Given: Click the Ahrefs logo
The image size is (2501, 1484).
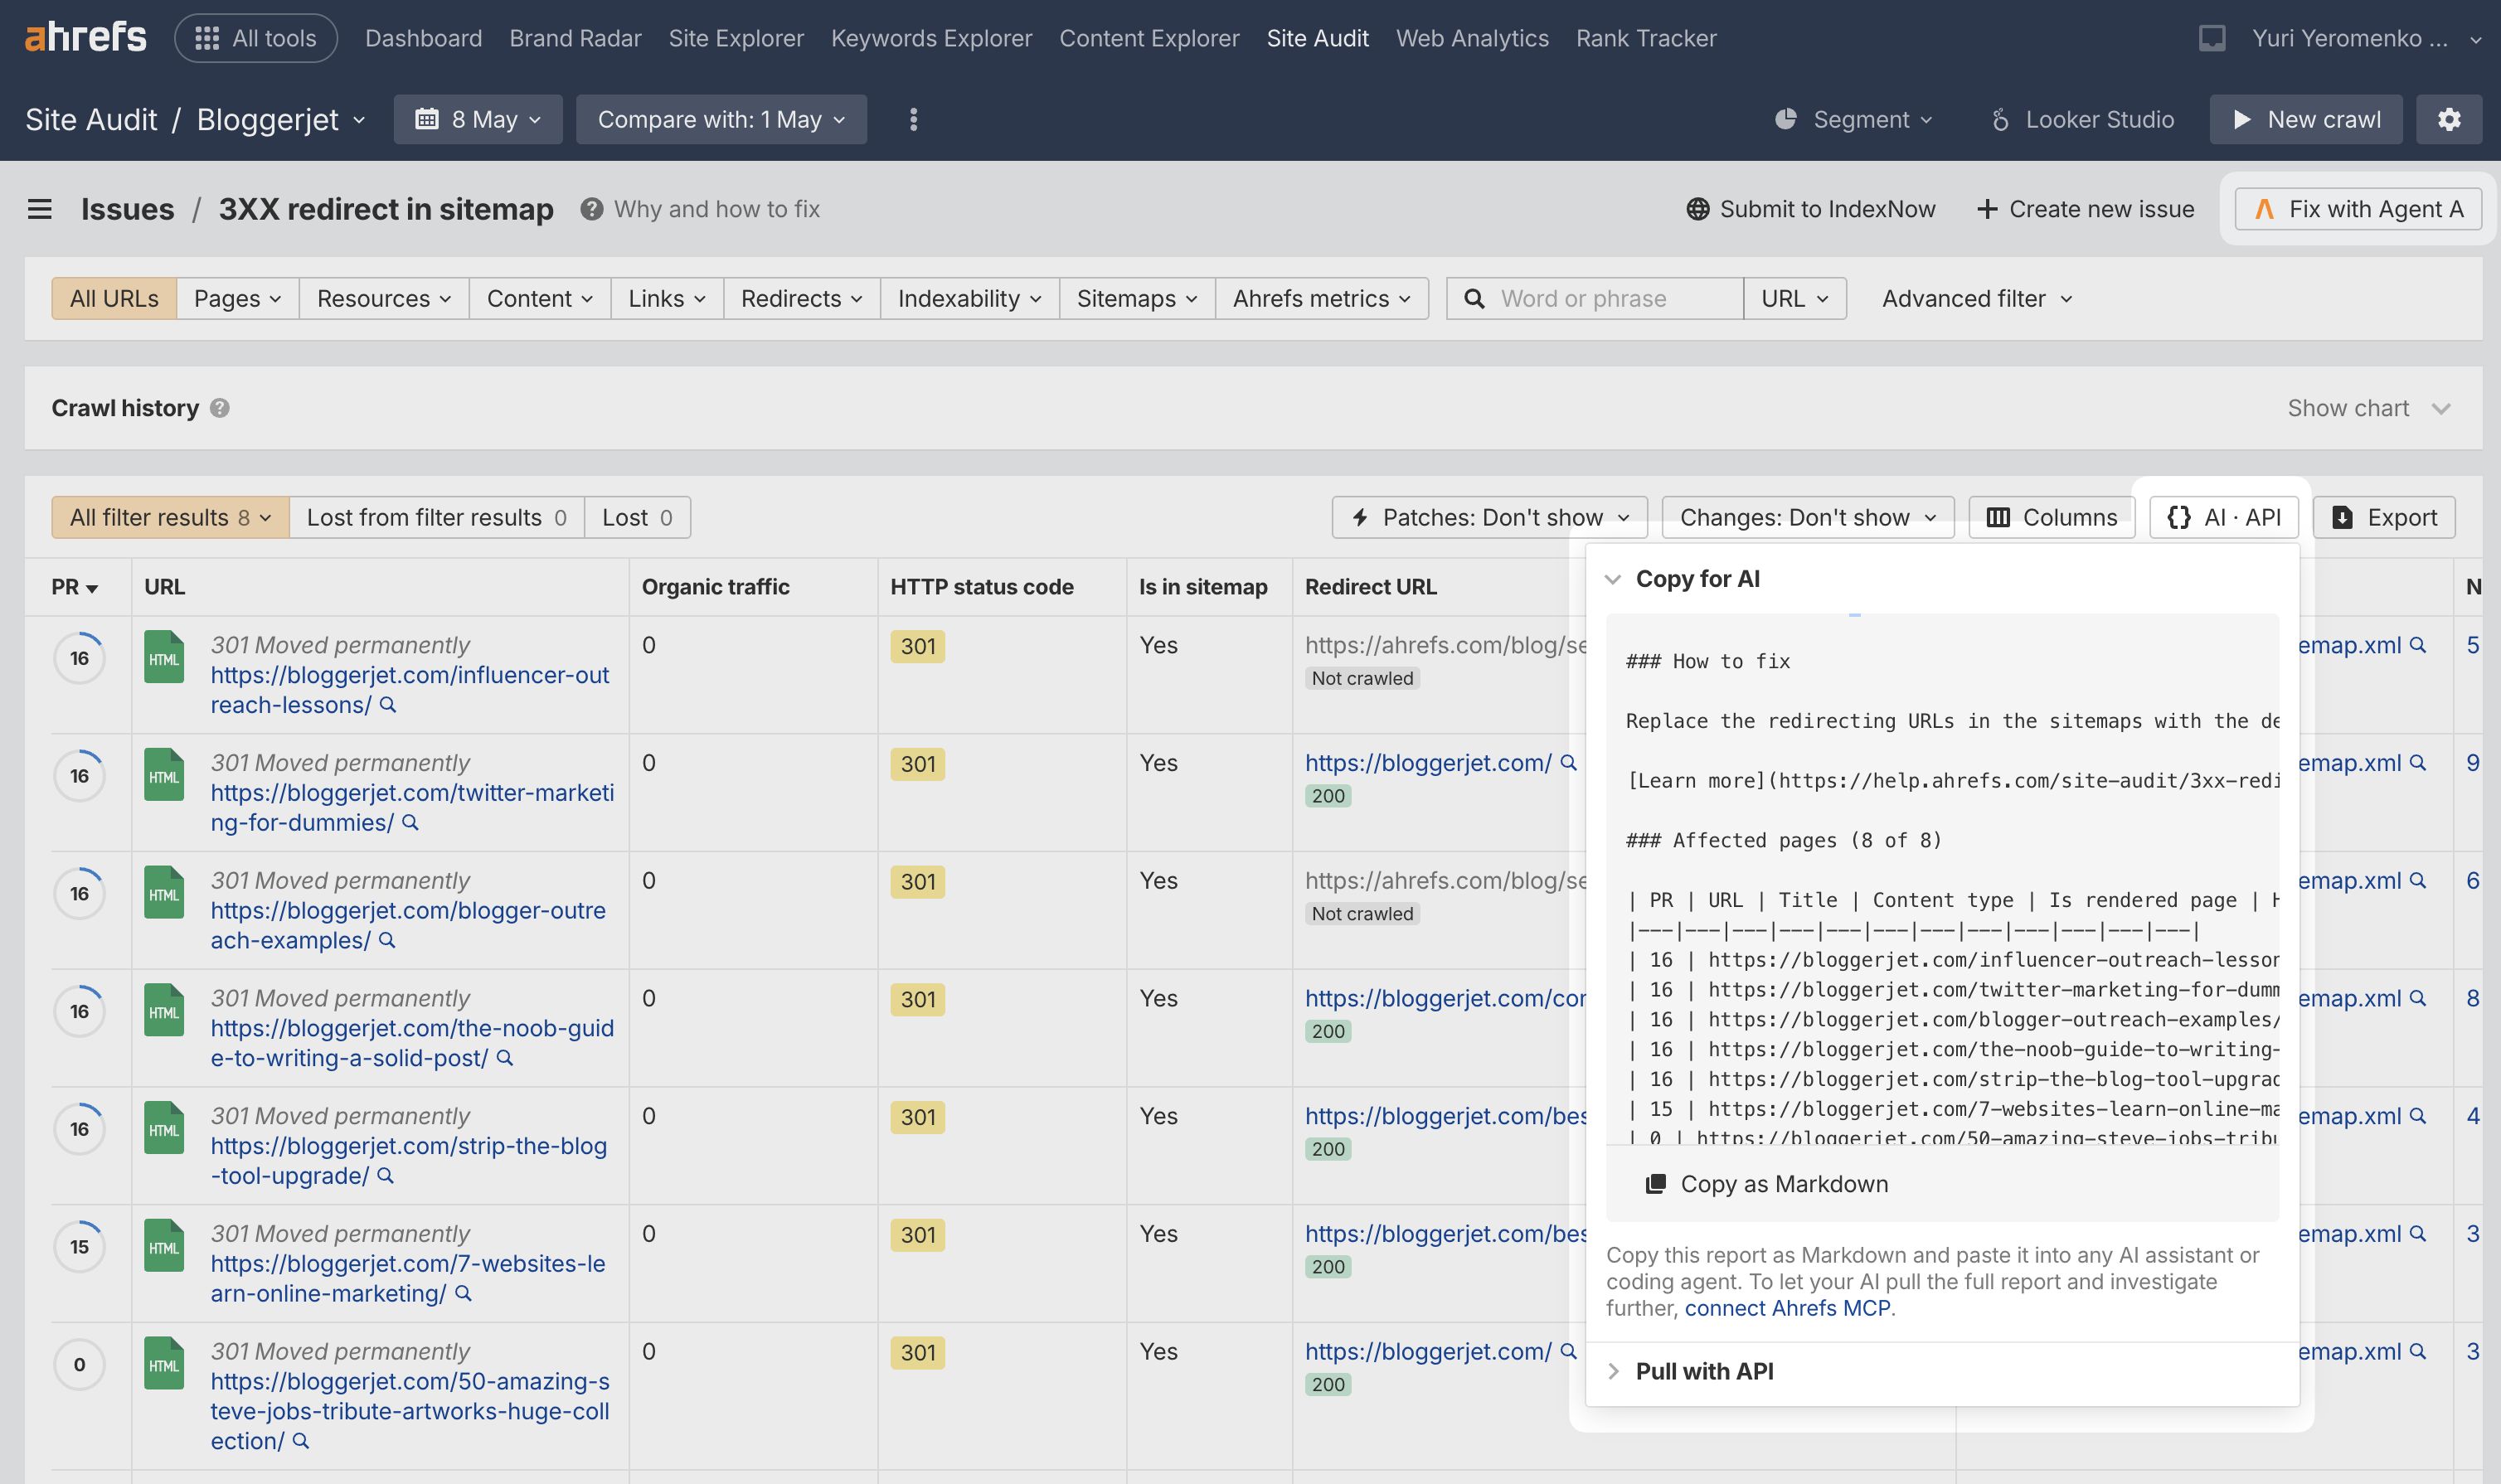Looking at the screenshot, I should (x=86, y=38).
